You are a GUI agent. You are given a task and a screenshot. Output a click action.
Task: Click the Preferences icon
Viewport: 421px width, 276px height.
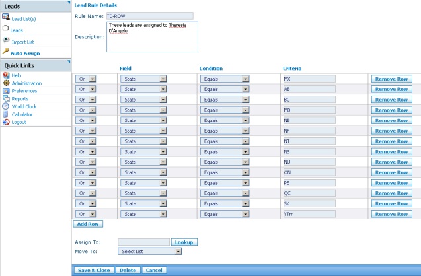click(6, 91)
